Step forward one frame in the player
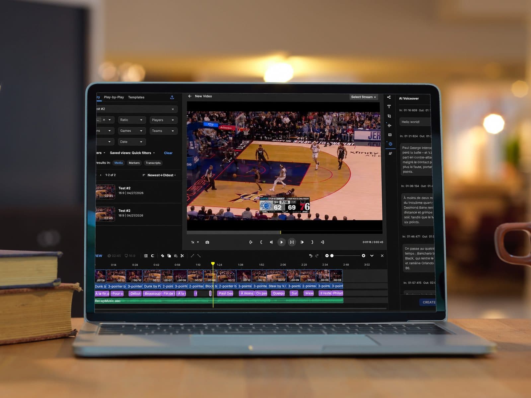The width and height of the screenshot is (531, 398). 302,242
